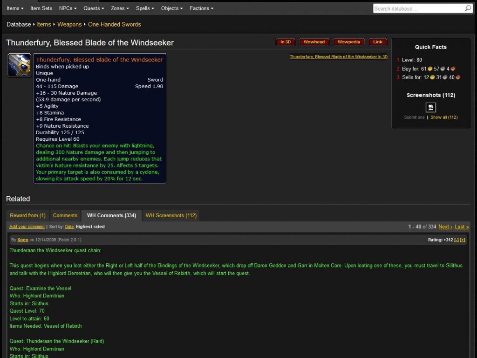Click the 'Speed 1.90' tooltip text

point(149,86)
